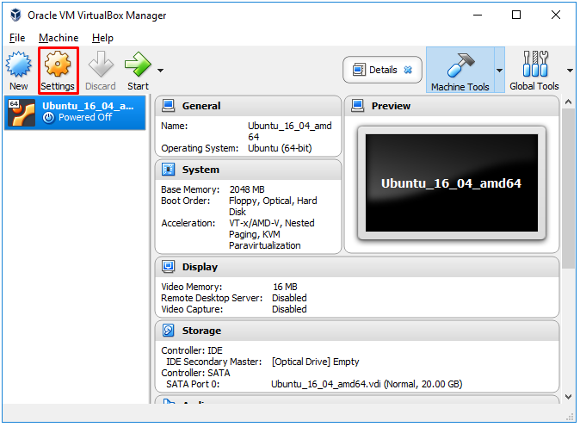
Task: Click the Operating System value Ubuntu (64-bit)
Action: click(x=280, y=148)
